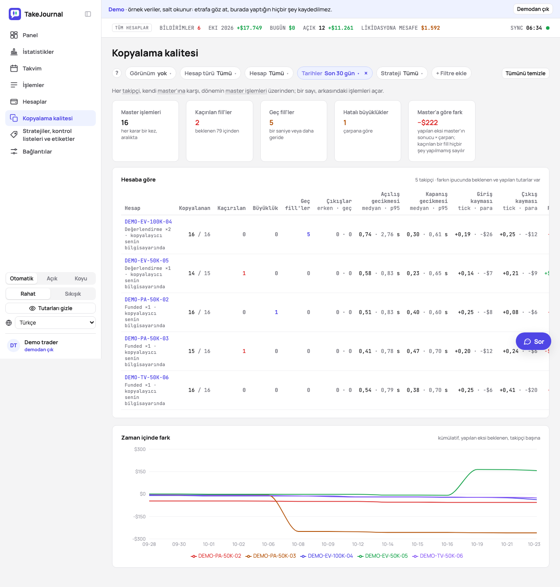
Task: Open the Hesaplar card icon
Action: (14, 101)
